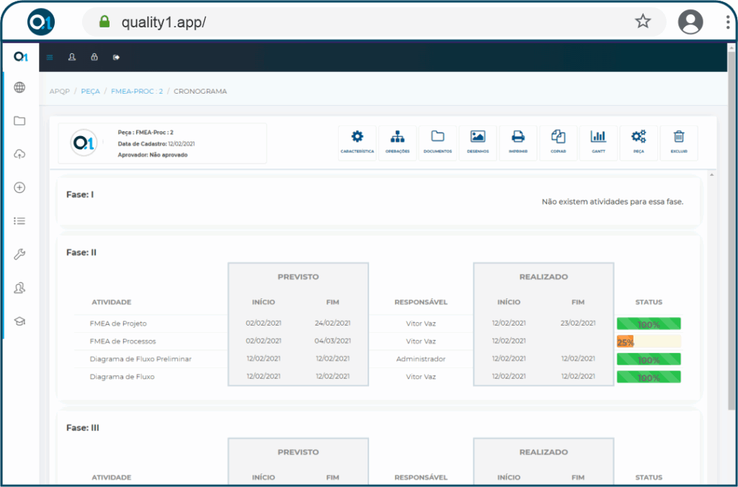The image size is (738, 487).
Task: Click the Q1 site logo beside the address bar
Action: 41,22
